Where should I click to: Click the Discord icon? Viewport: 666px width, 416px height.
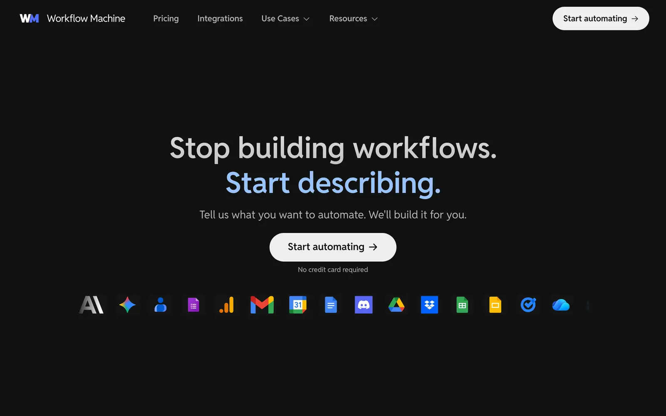(x=364, y=305)
